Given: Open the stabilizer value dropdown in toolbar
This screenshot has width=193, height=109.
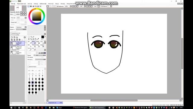Looking at the screenshot, I should pyautogui.click(x=111, y=6).
